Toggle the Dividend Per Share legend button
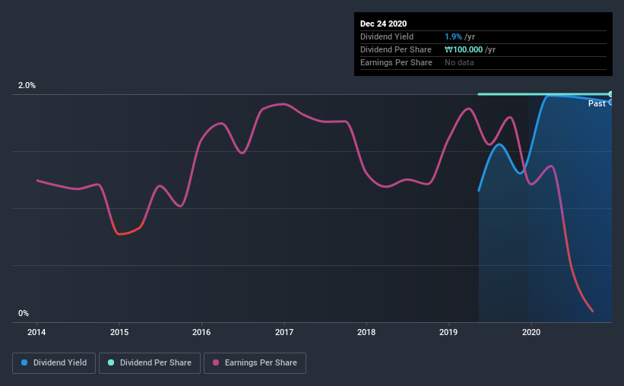The image size is (624, 386). 150,363
